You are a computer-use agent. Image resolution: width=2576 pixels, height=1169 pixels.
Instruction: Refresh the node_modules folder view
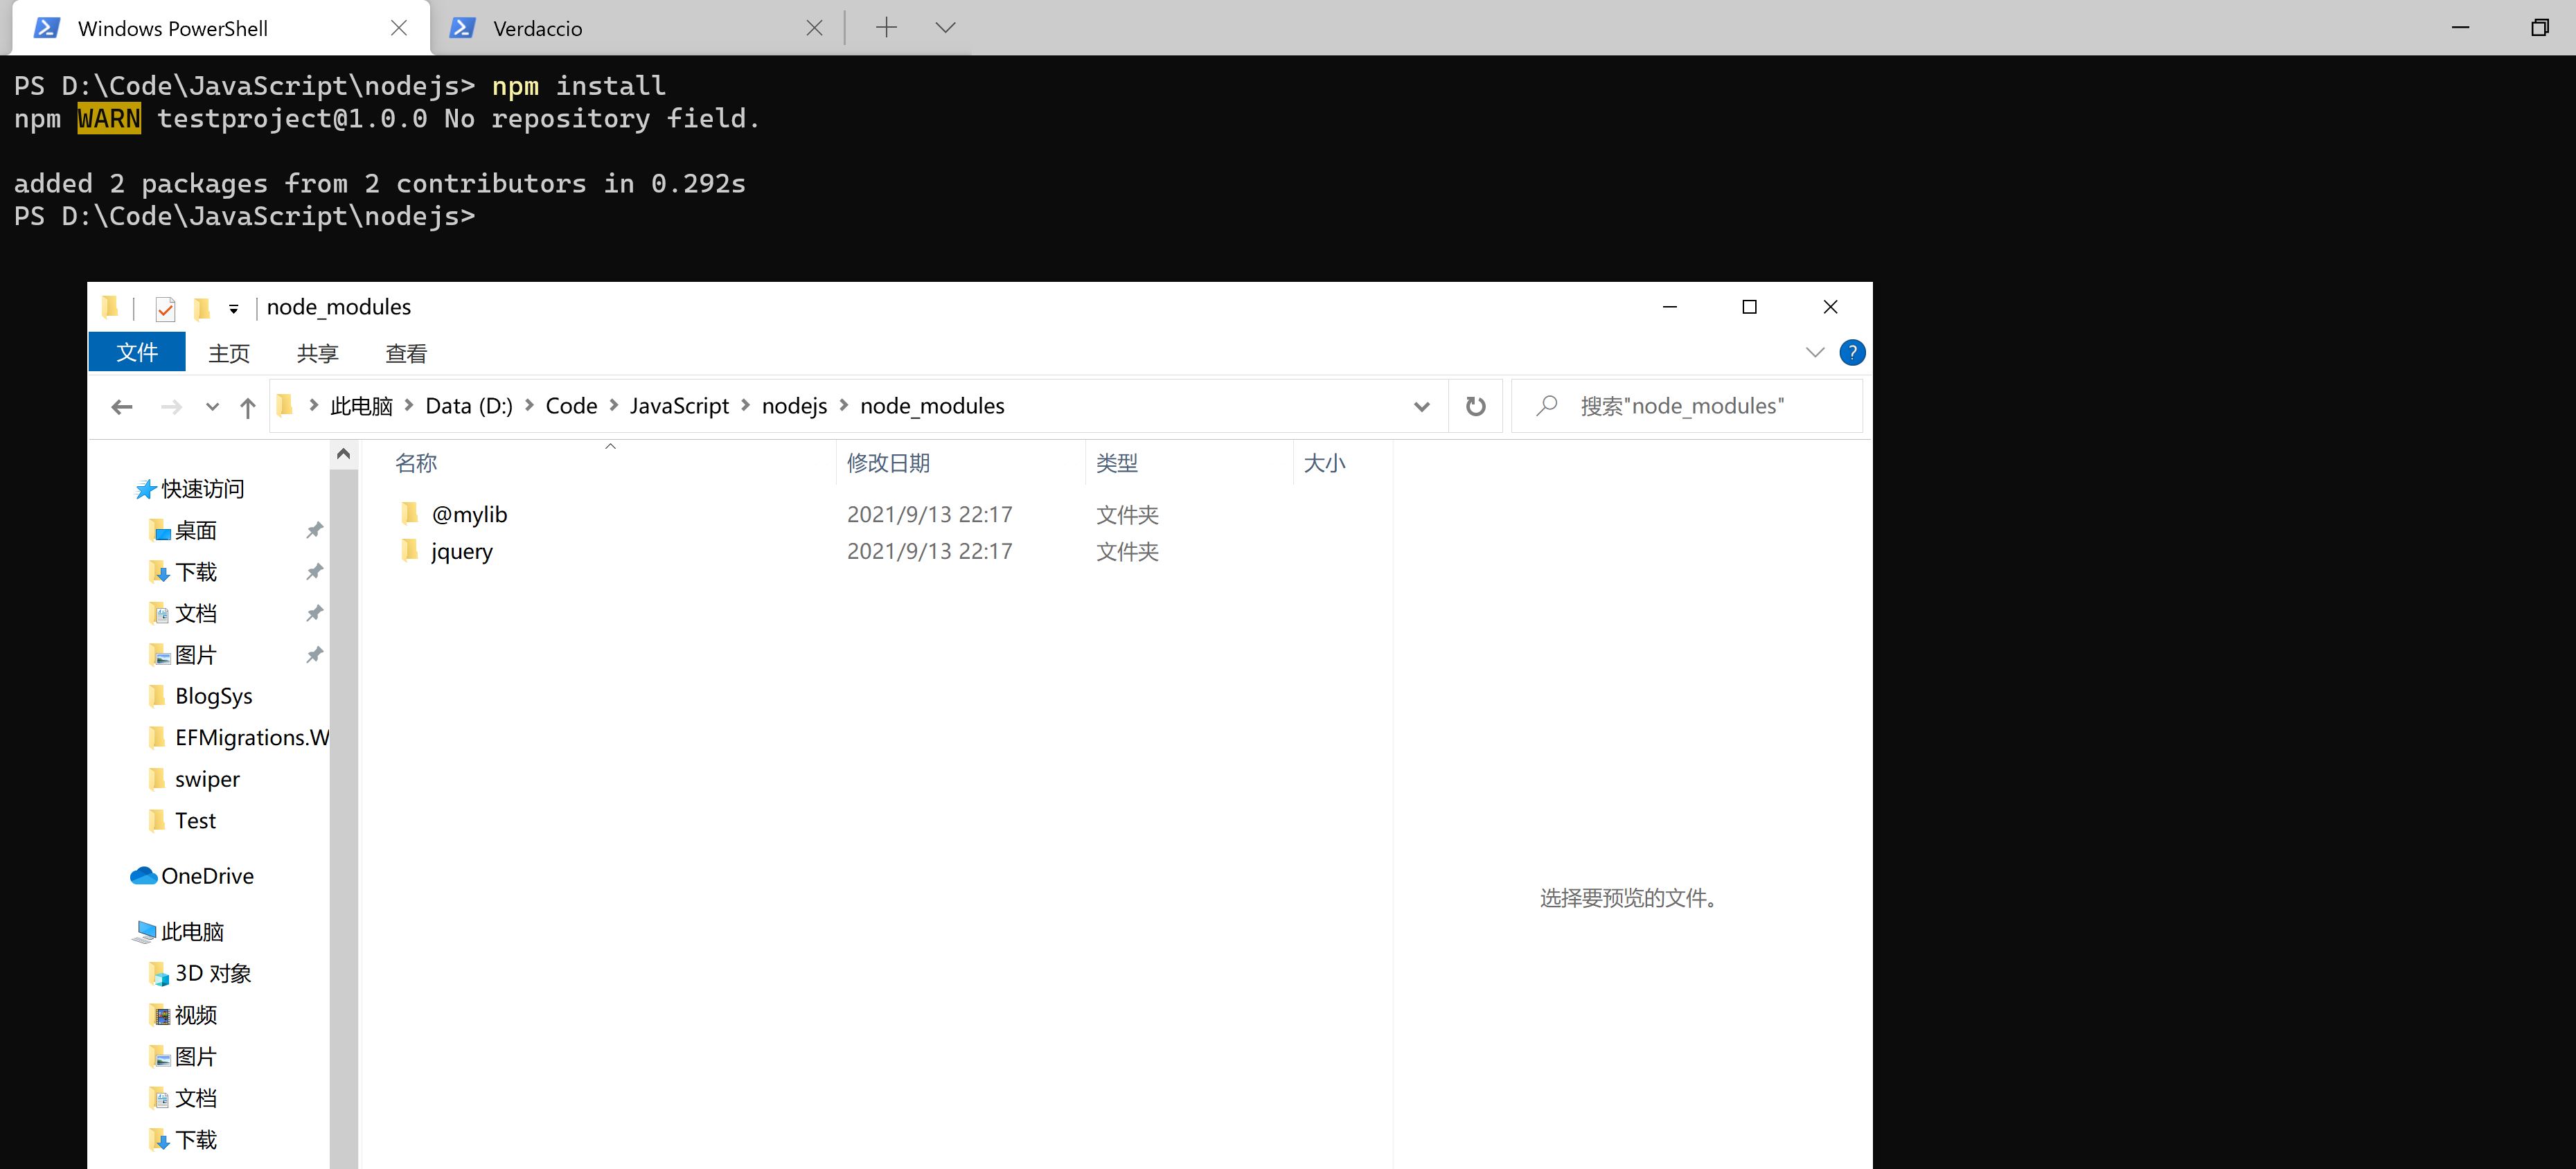(1475, 406)
